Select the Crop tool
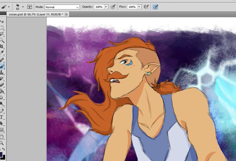This screenshot has height=161, width=236. pos(2,46)
